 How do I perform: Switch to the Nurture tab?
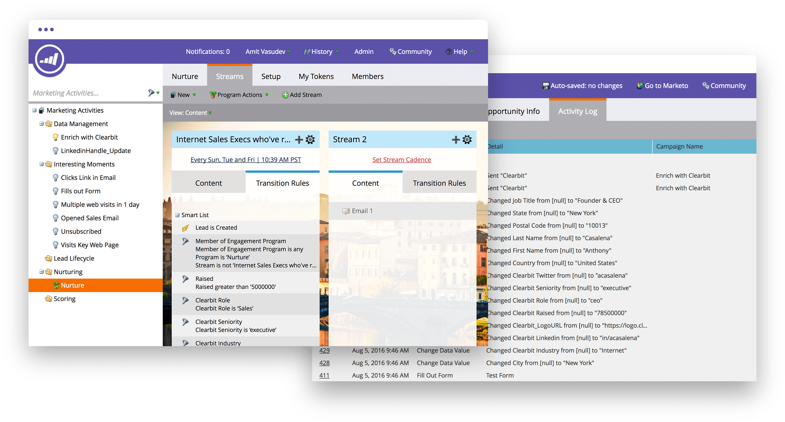coord(185,76)
